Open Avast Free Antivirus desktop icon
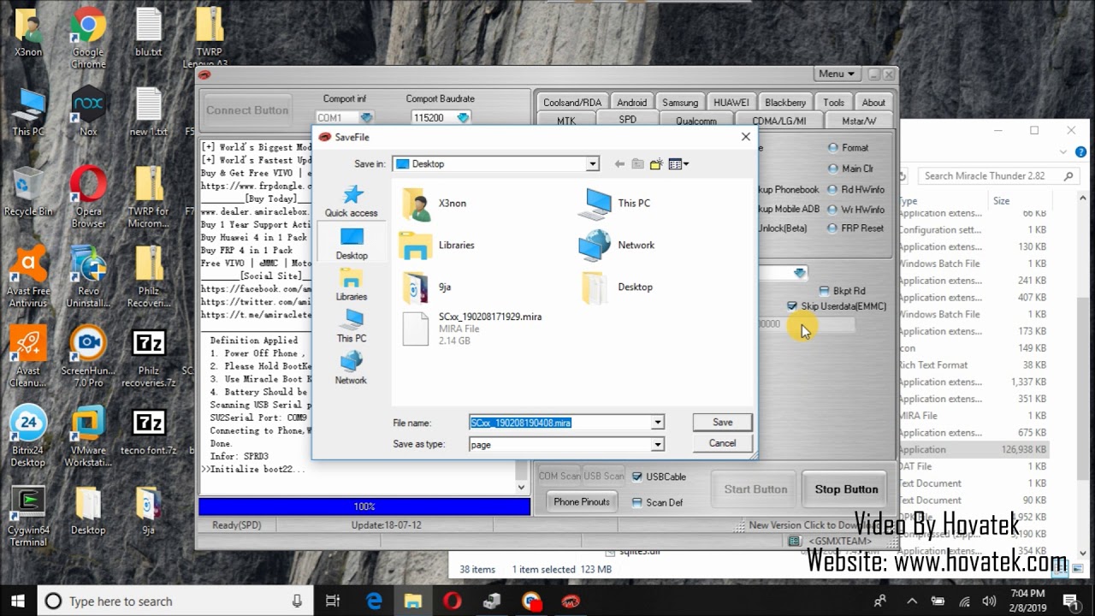 [x=28, y=277]
